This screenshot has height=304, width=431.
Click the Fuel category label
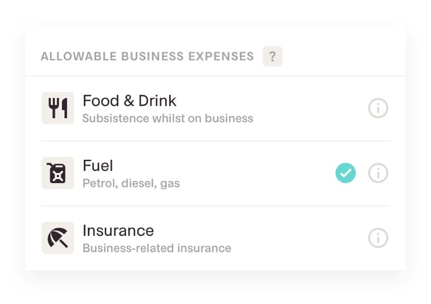98,166
